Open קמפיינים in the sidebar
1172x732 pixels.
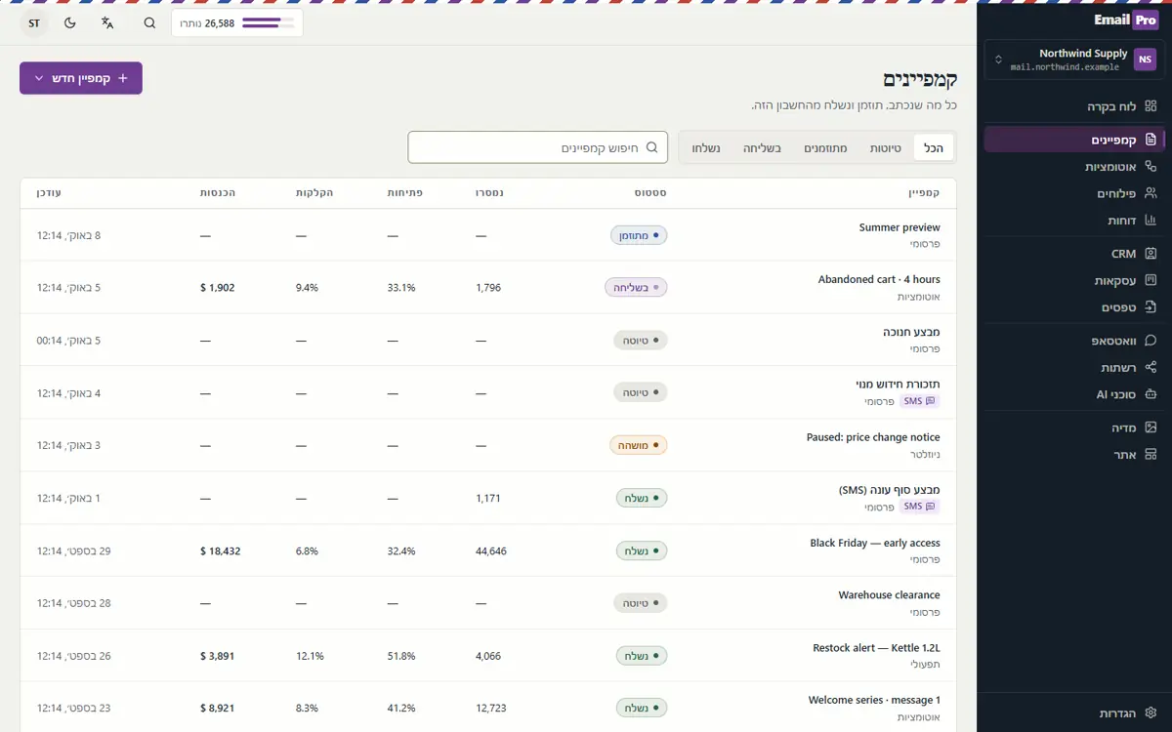pos(1074,140)
